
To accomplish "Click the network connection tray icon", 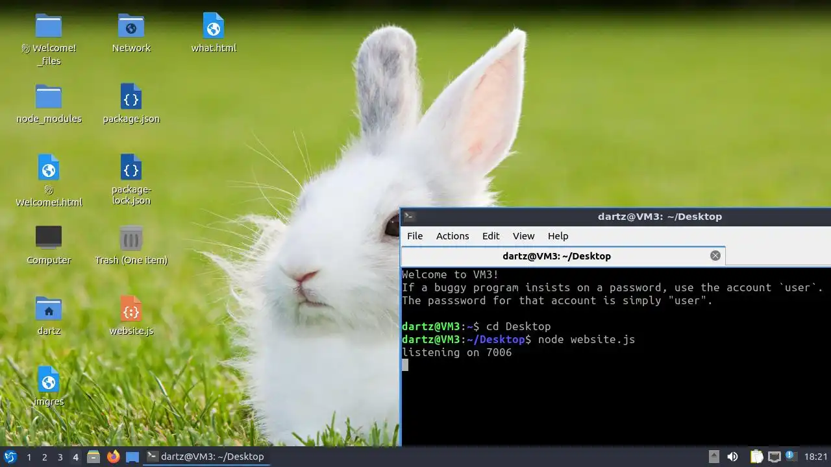I will [x=774, y=457].
